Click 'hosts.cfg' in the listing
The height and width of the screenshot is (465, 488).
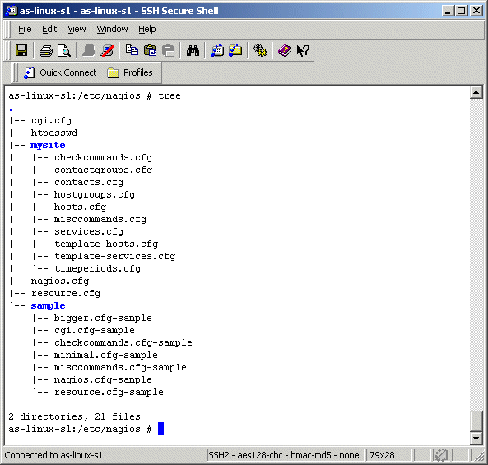[81, 207]
